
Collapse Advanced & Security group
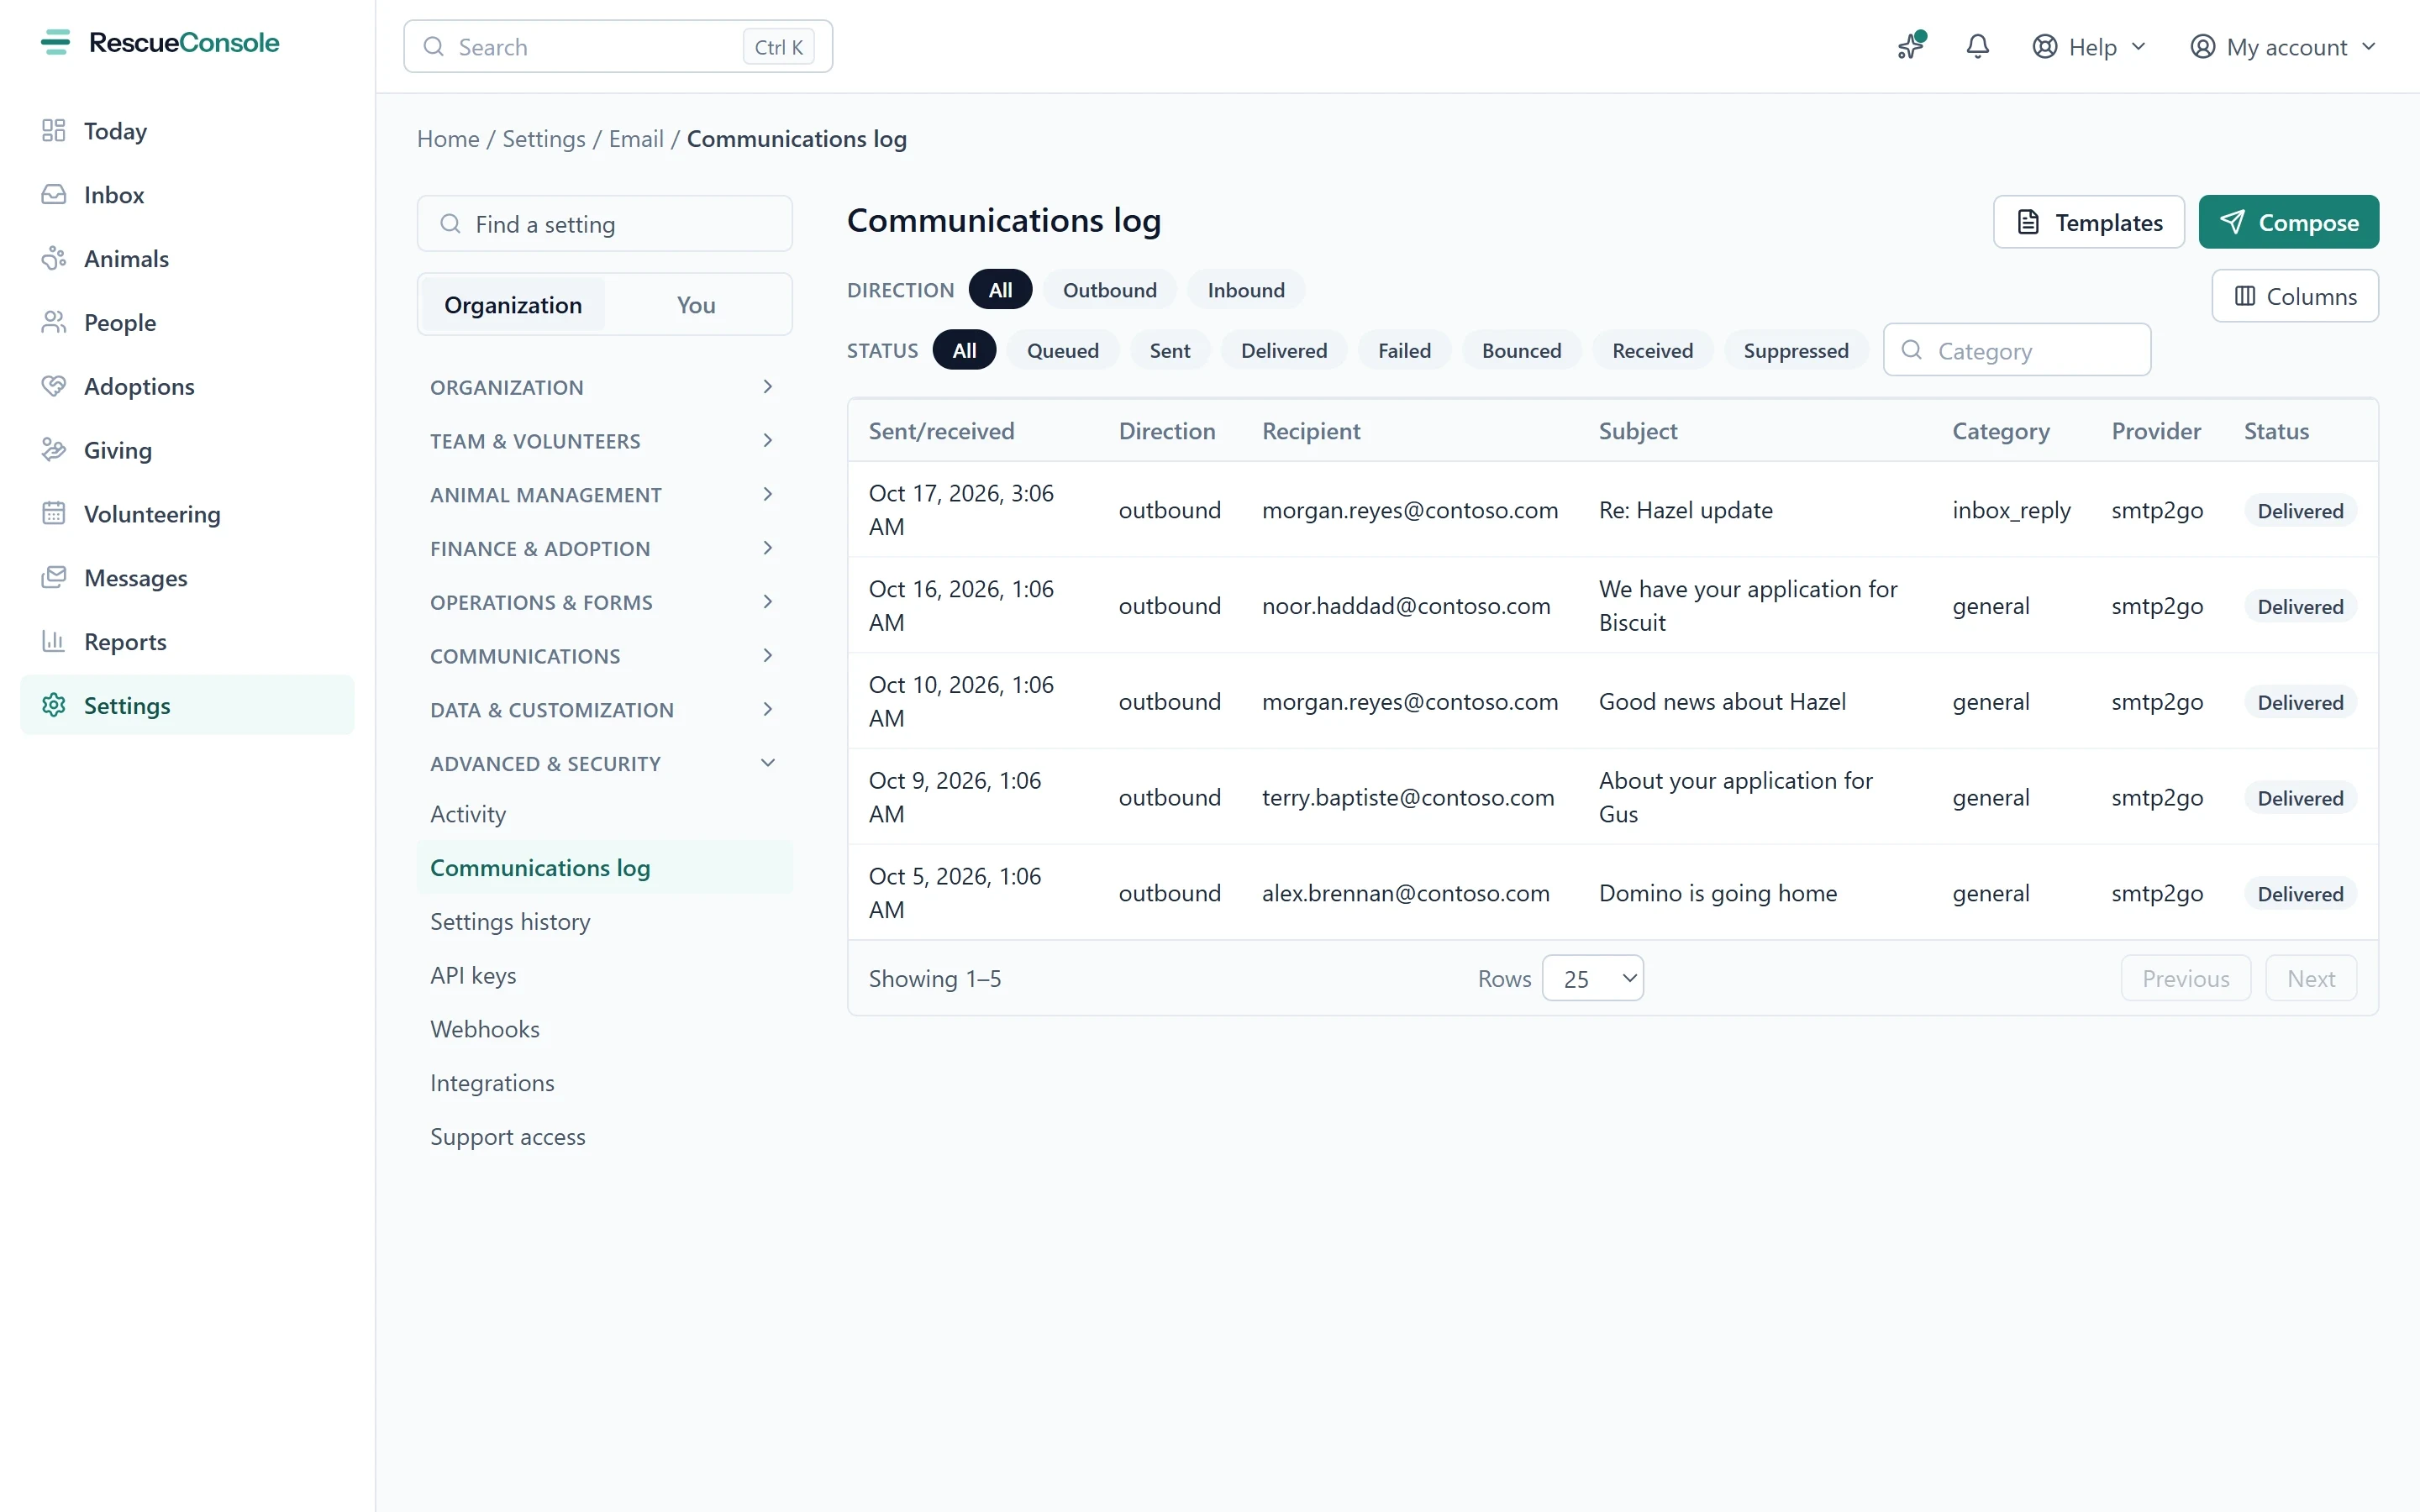(604, 764)
